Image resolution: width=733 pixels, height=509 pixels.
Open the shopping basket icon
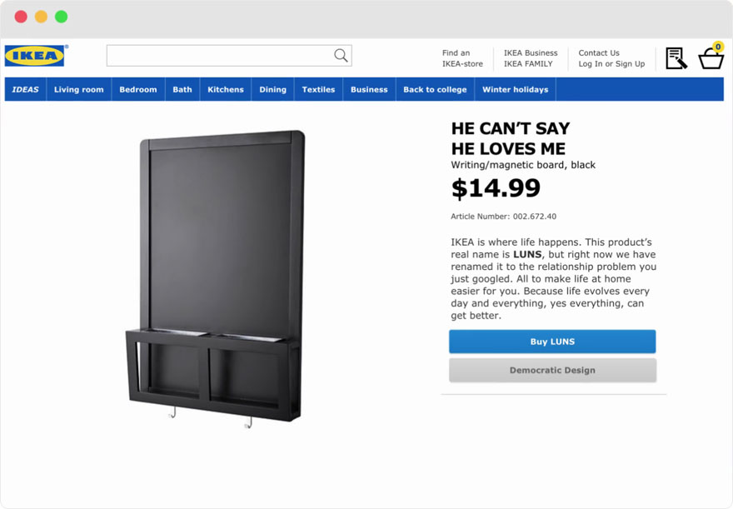711,60
